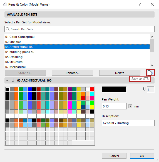
Task: Select the navy blue swatch in the fifth row
Action: [83, 107]
